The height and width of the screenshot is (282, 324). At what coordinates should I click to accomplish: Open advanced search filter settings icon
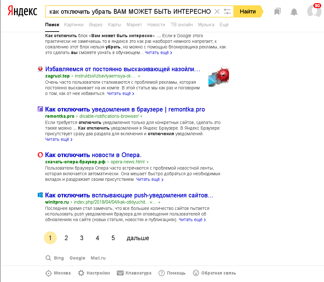(227, 11)
